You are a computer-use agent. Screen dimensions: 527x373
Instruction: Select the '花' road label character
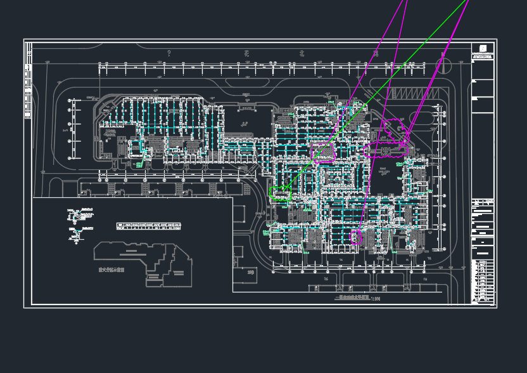coord(246,54)
